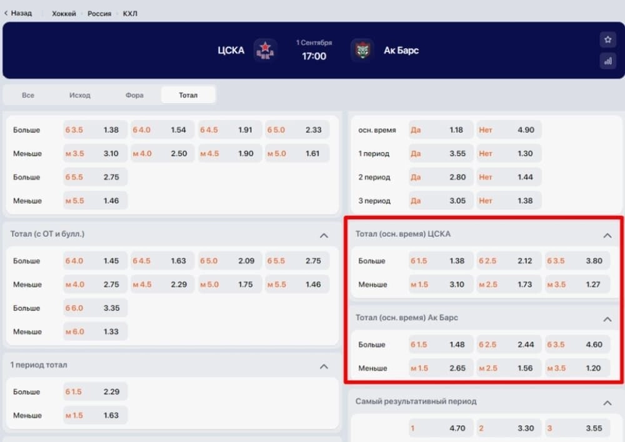Open the Хоккей breadcrumb link
625x442 pixels.
65,13
